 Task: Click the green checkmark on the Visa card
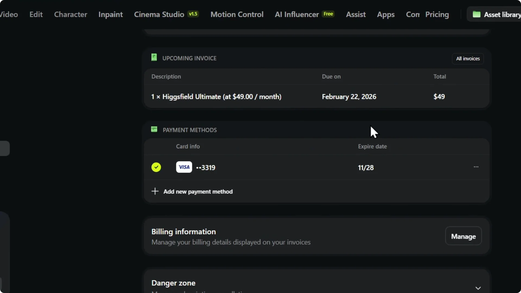156,167
